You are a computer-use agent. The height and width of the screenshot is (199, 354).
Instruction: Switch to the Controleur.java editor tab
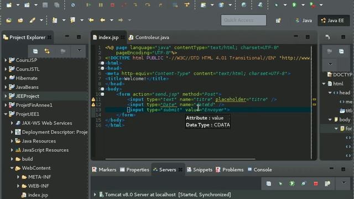149,38
